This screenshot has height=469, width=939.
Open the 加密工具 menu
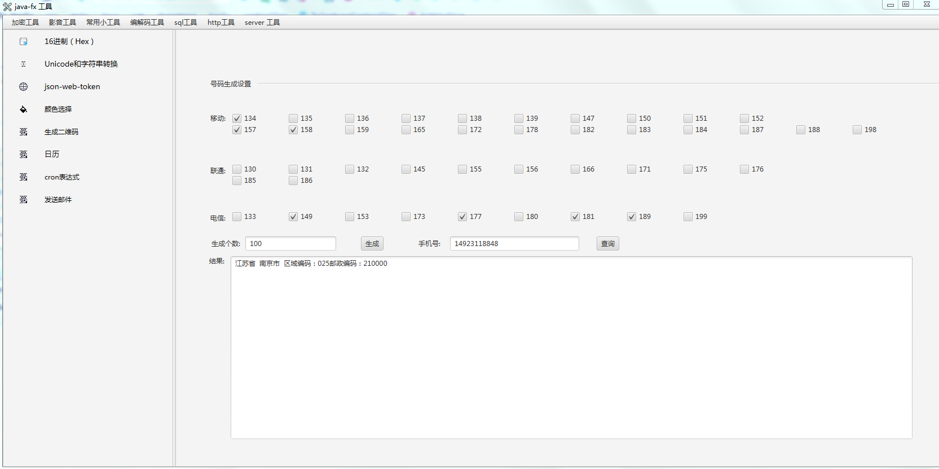click(x=25, y=23)
